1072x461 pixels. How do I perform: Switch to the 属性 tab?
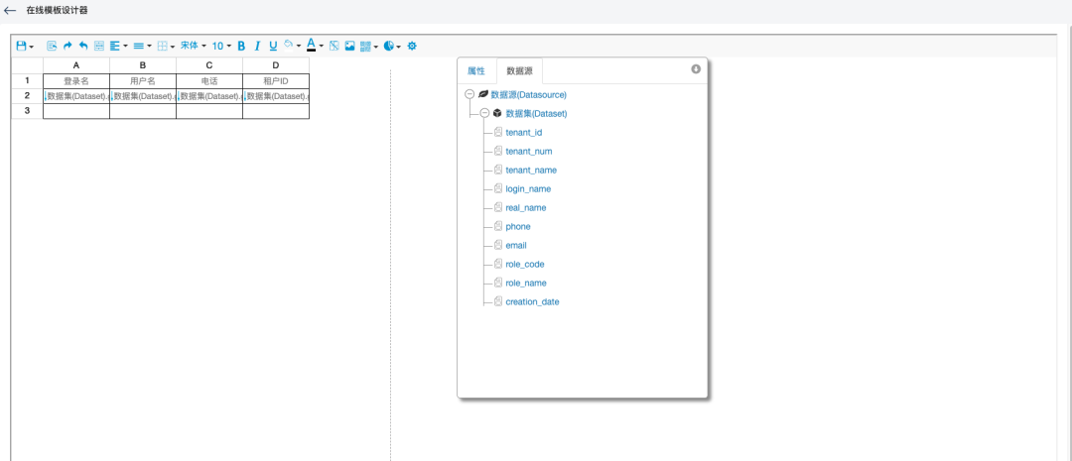tap(476, 71)
